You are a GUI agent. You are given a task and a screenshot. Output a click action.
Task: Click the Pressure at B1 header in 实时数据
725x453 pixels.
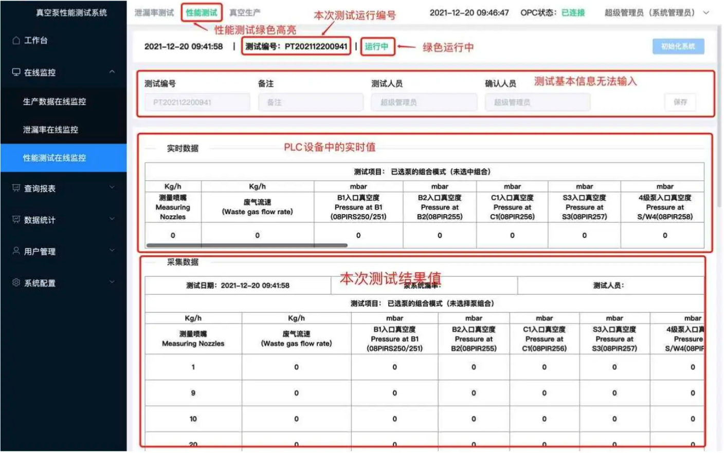pyautogui.click(x=358, y=207)
